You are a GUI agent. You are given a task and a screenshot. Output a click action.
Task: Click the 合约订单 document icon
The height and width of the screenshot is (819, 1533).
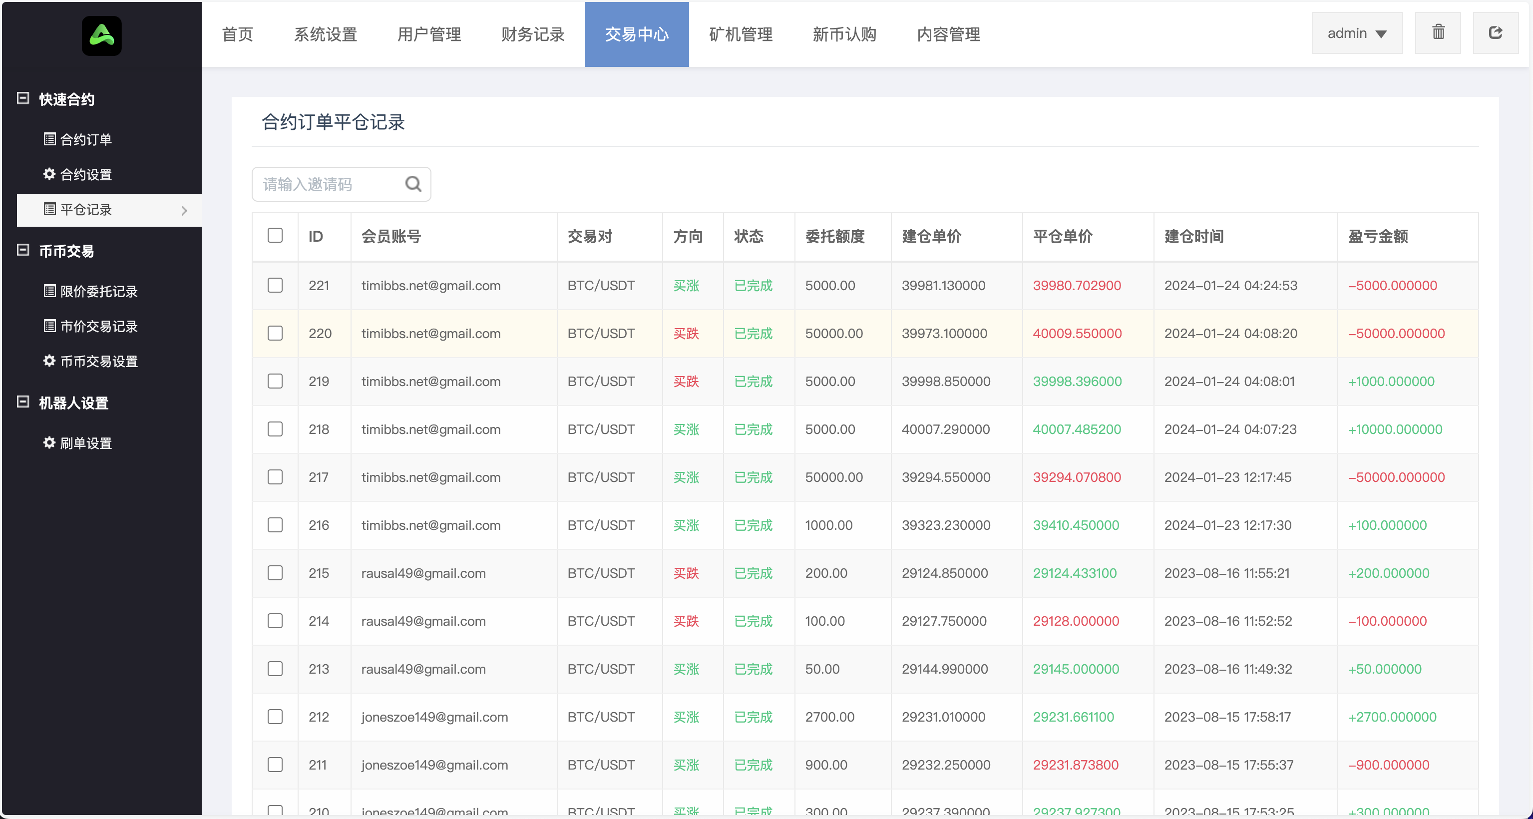[x=49, y=139]
